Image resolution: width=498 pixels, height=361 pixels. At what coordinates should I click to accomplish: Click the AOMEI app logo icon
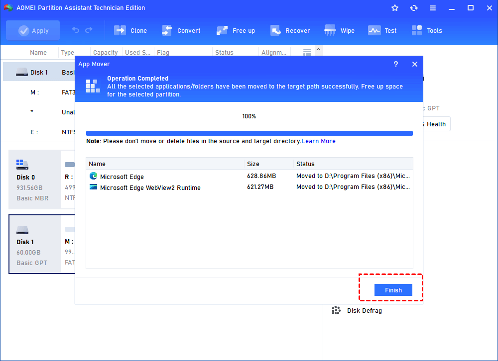[8, 7]
